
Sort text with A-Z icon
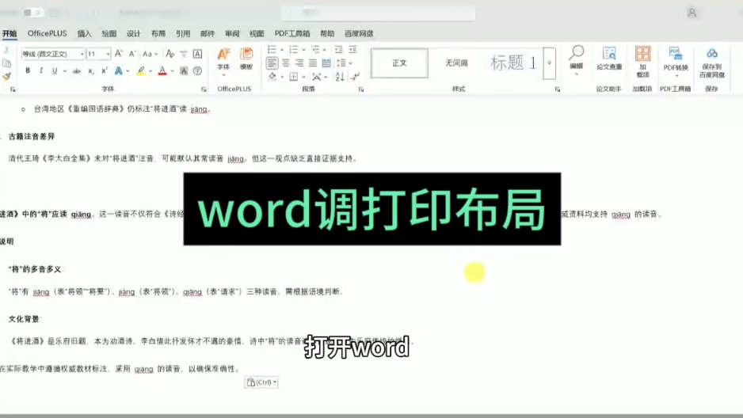click(340, 76)
